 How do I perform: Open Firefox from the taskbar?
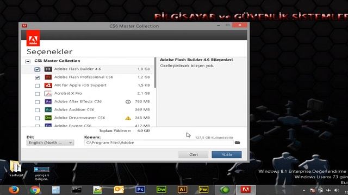tap(14, 190)
